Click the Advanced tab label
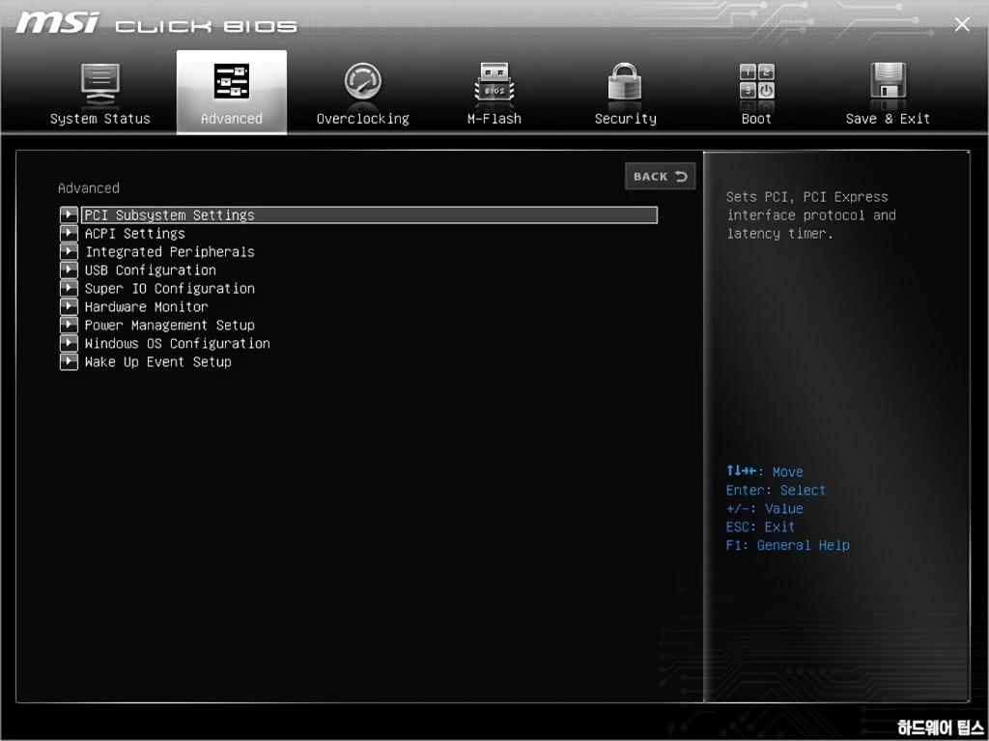The width and height of the screenshot is (989, 741). point(232,119)
